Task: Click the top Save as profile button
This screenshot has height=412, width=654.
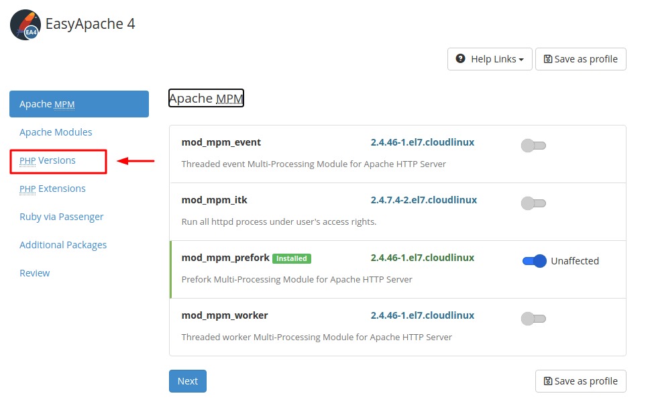Action: click(581, 59)
